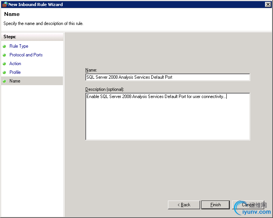Click the "Steps:" sidebar header
The width and height of the screenshot is (273, 218).
click(10, 37)
